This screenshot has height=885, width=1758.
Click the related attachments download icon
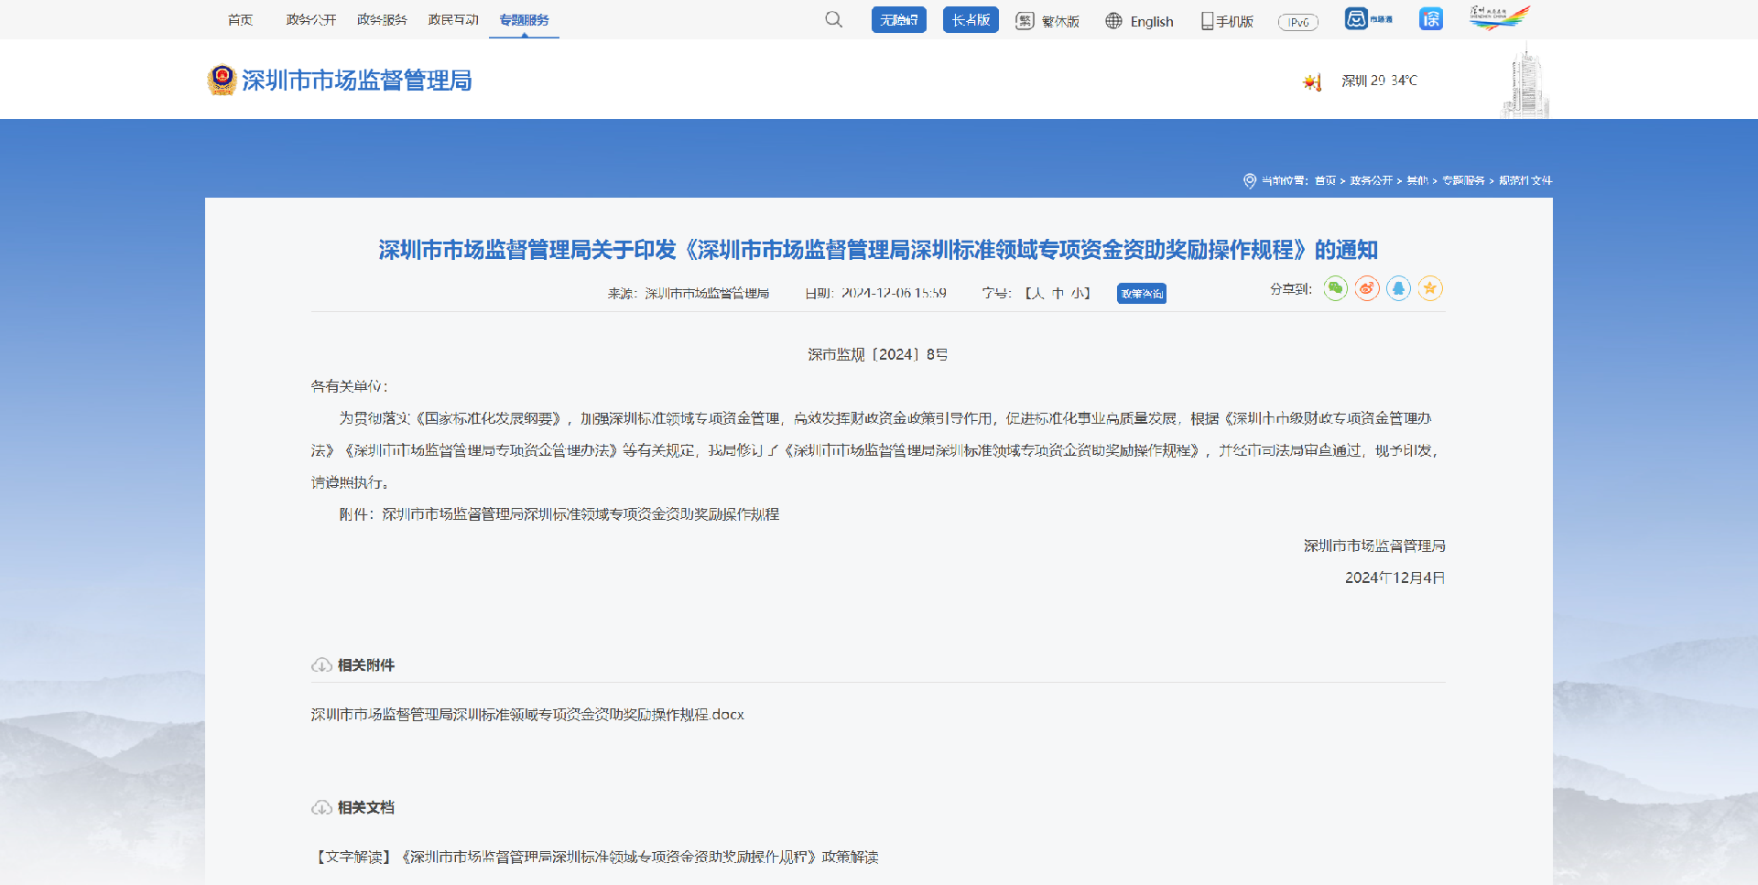(x=320, y=665)
